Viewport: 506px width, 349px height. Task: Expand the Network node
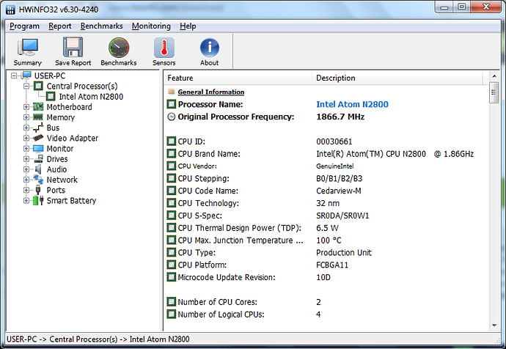(x=26, y=180)
